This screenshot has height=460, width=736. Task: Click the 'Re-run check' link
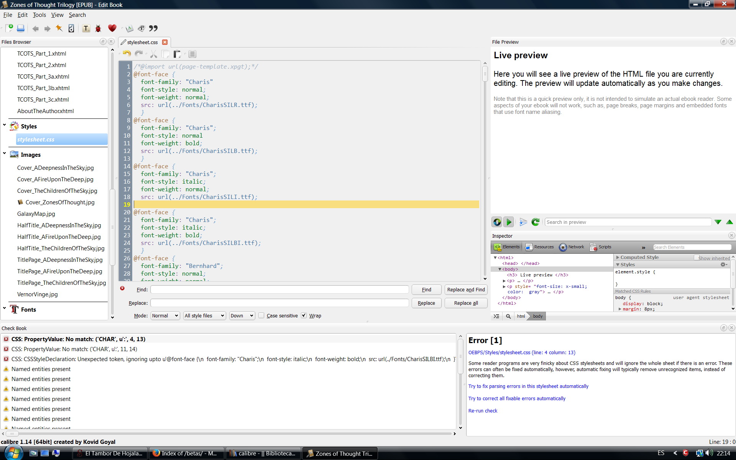pyautogui.click(x=483, y=411)
